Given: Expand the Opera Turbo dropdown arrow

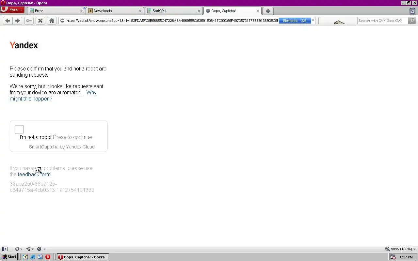Looking at the screenshot, I should [45, 249].
